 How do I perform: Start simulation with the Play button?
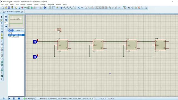click(4, 99)
